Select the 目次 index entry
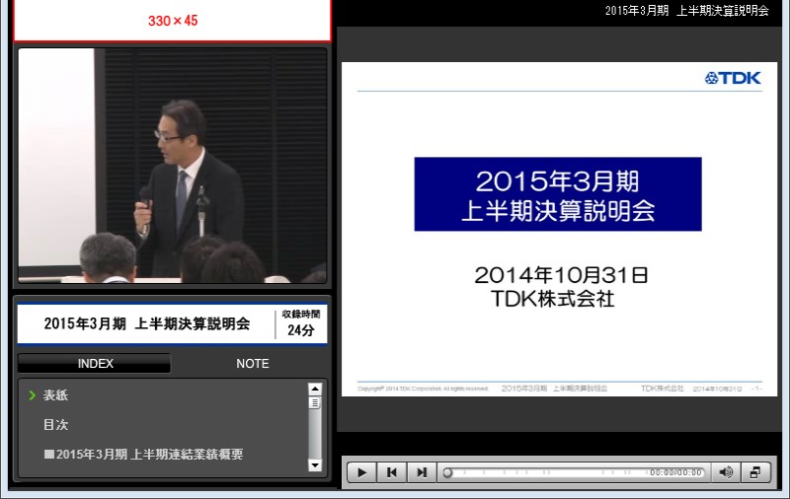 [x=55, y=425]
